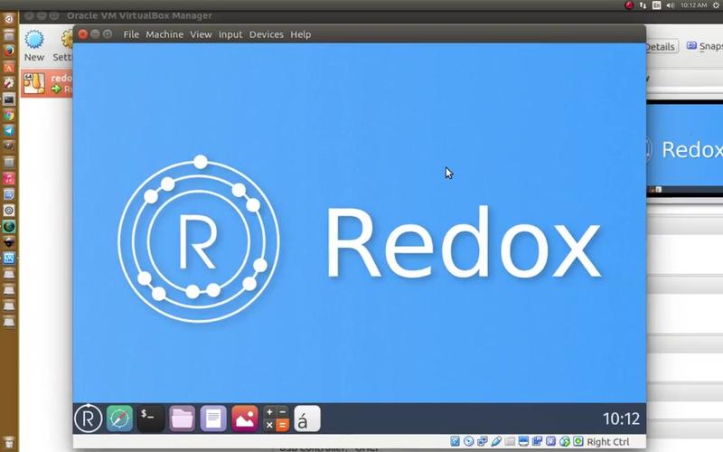This screenshot has height=452, width=723.
Task: Click the 10:12 AM clock in top panel
Action: (693, 5)
